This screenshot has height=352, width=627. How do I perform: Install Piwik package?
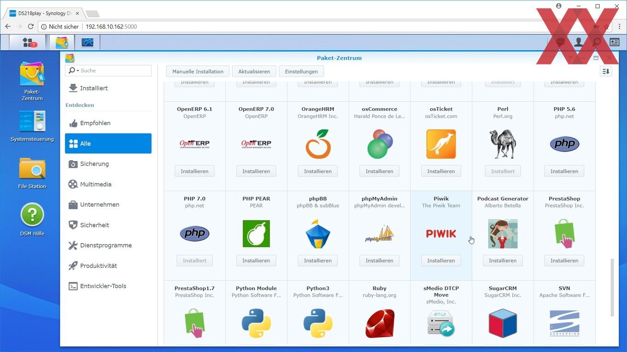pyautogui.click(x=441, y=260)
